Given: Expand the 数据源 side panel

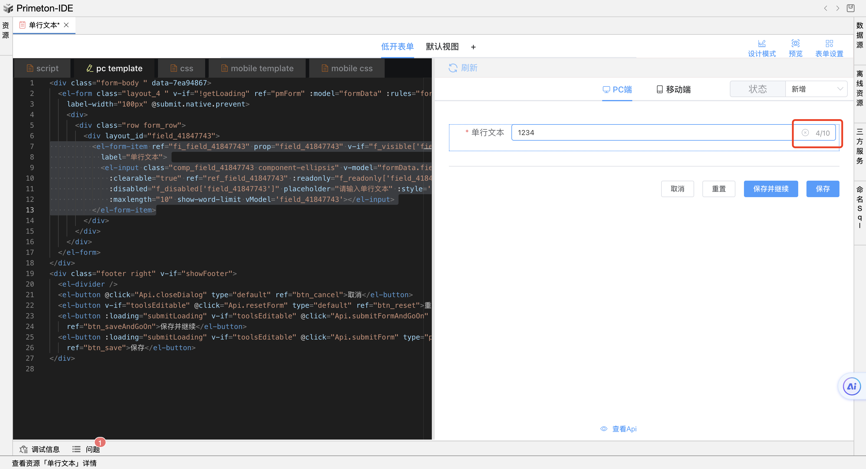Looking at the screenshot, I should [860, 35].
